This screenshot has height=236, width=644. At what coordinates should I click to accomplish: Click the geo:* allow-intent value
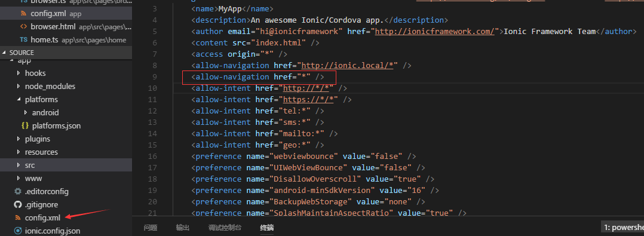(295, 145)
